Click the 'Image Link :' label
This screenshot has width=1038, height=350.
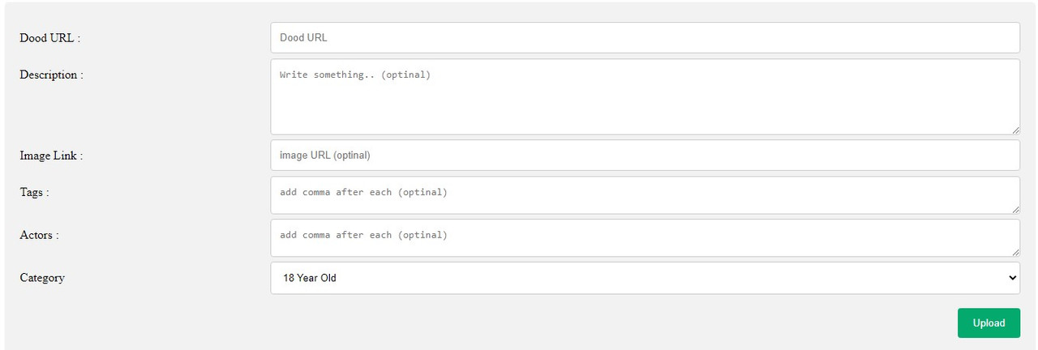pyautogui.click(x=51, y=156)
